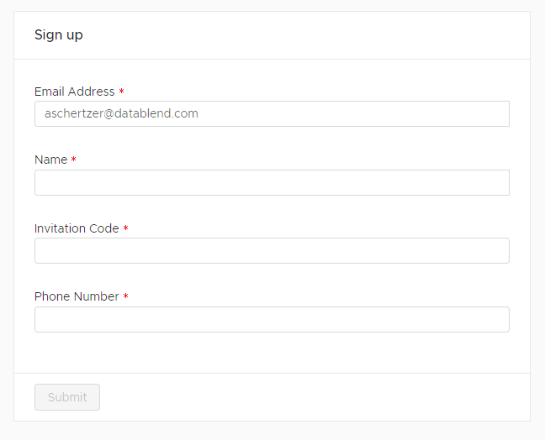Click the required marker beside Phone Number
Viewport: 545px width, 440px height.
point(125,297)
